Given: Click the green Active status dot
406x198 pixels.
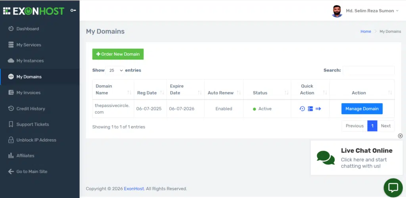Looking at the screenshot, I should click(254, 109).
